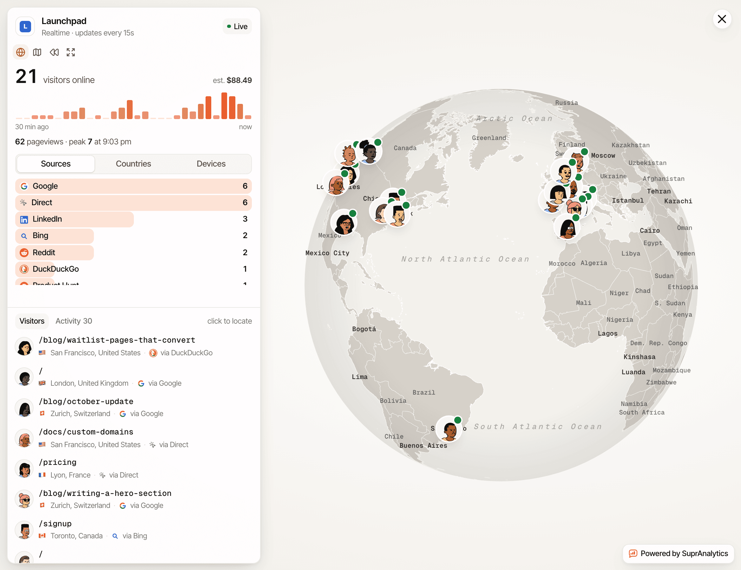
Task: Click the DuckDuckGo logo in sources list
Action: click(24, 269)
